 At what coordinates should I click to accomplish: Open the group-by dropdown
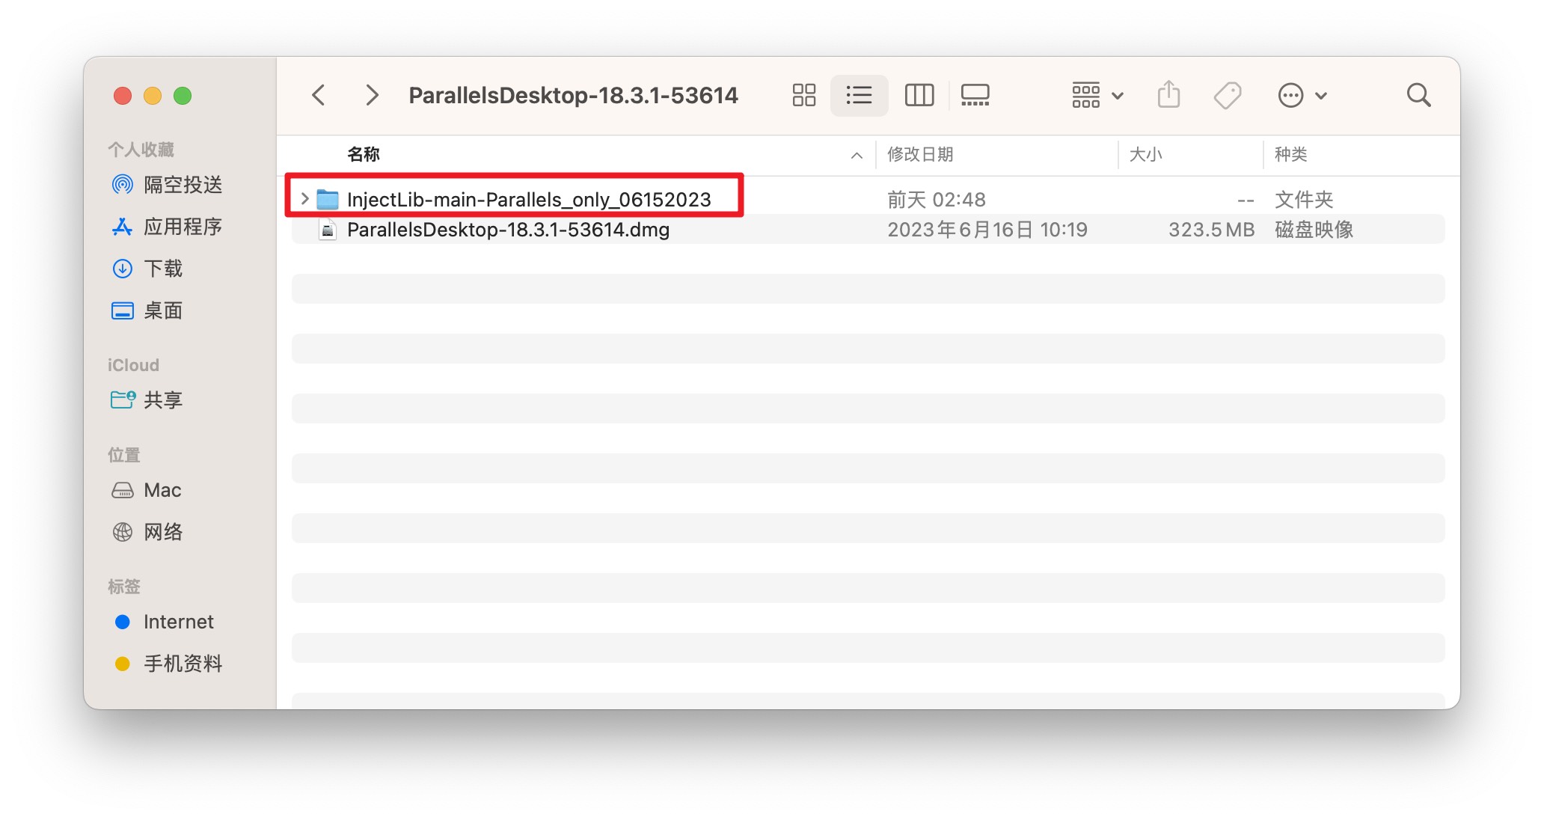(1097, 95)
